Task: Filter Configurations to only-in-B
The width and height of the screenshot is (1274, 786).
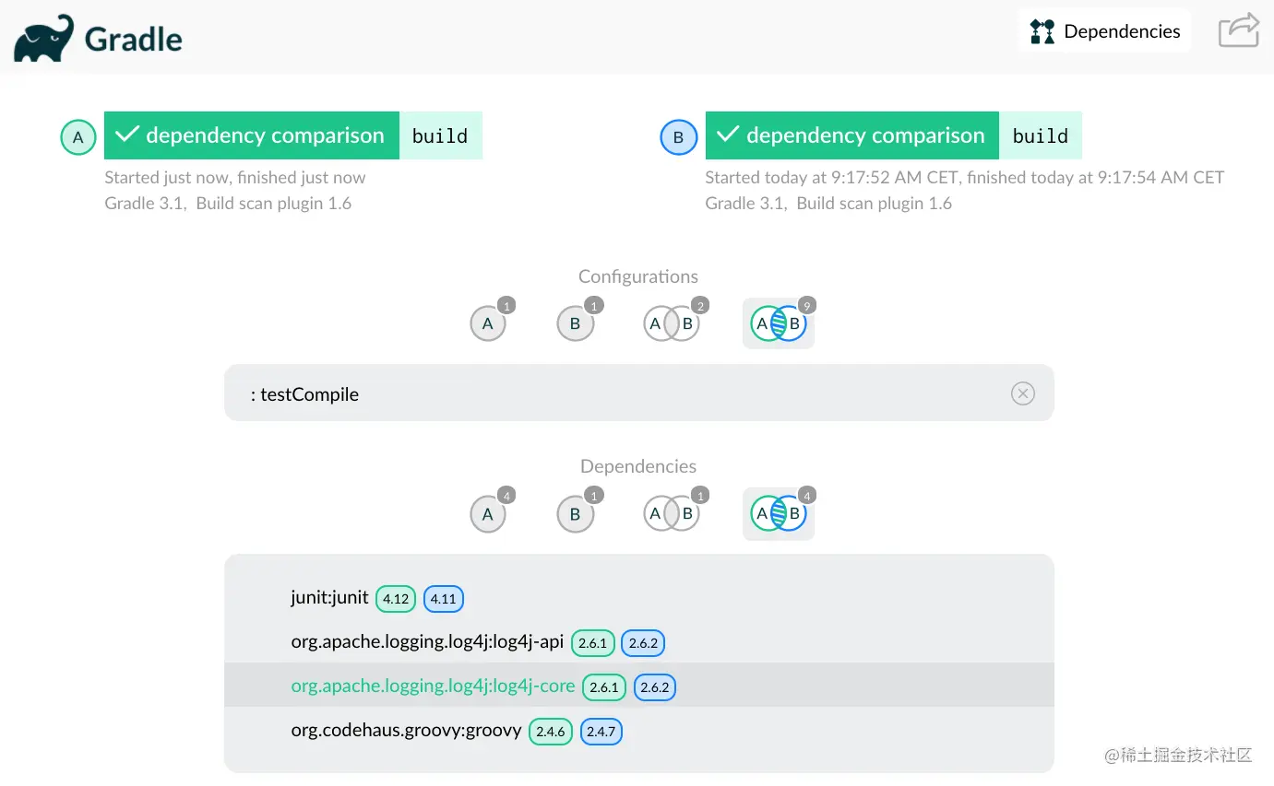Action: pyautogui.click(x=575, y=324)
